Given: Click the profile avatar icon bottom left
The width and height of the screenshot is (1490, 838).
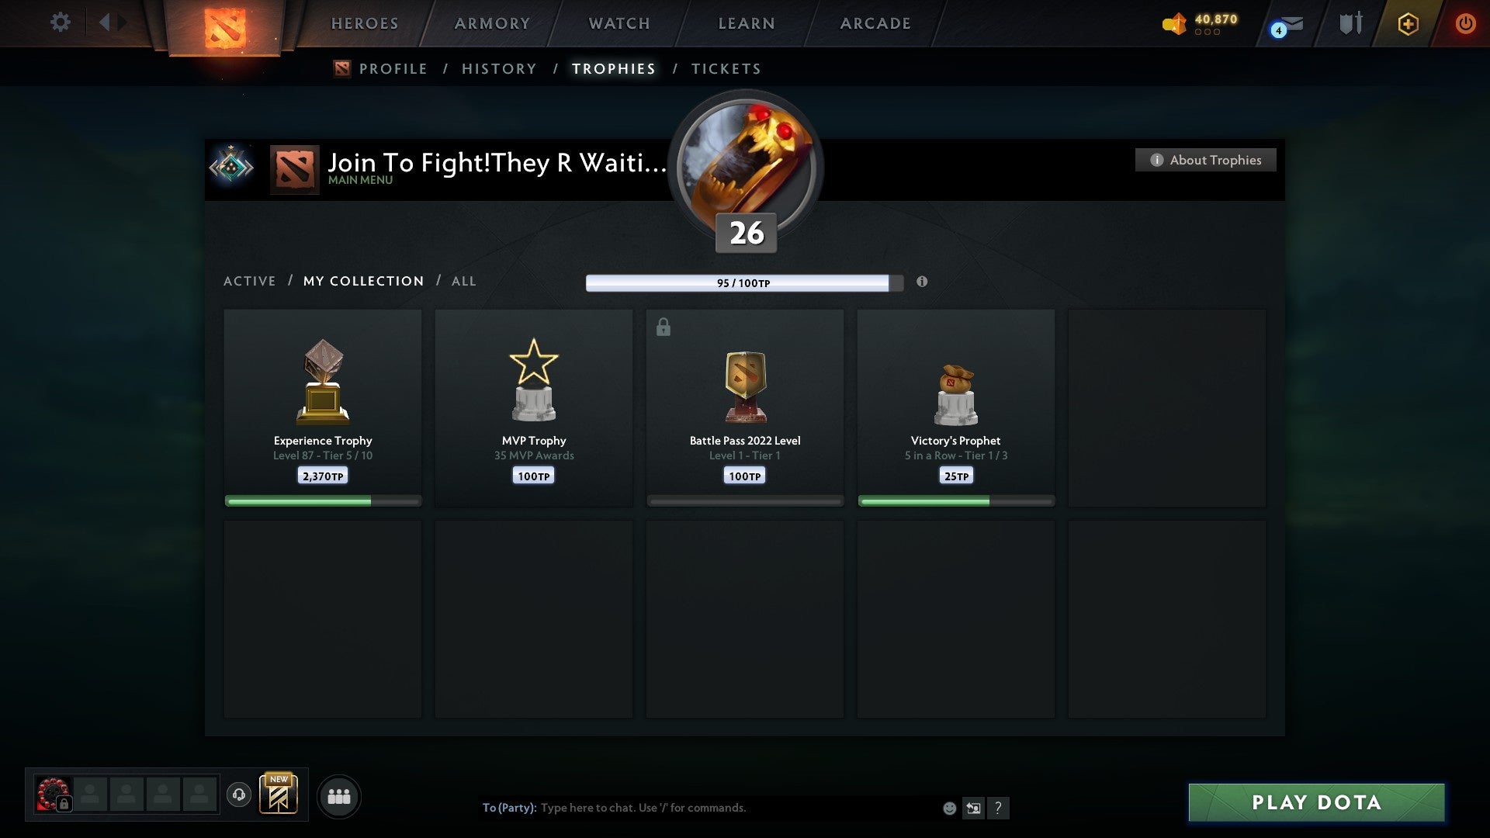Looking at the screenshot, I should pyautogui.click(x=52, y=793).
